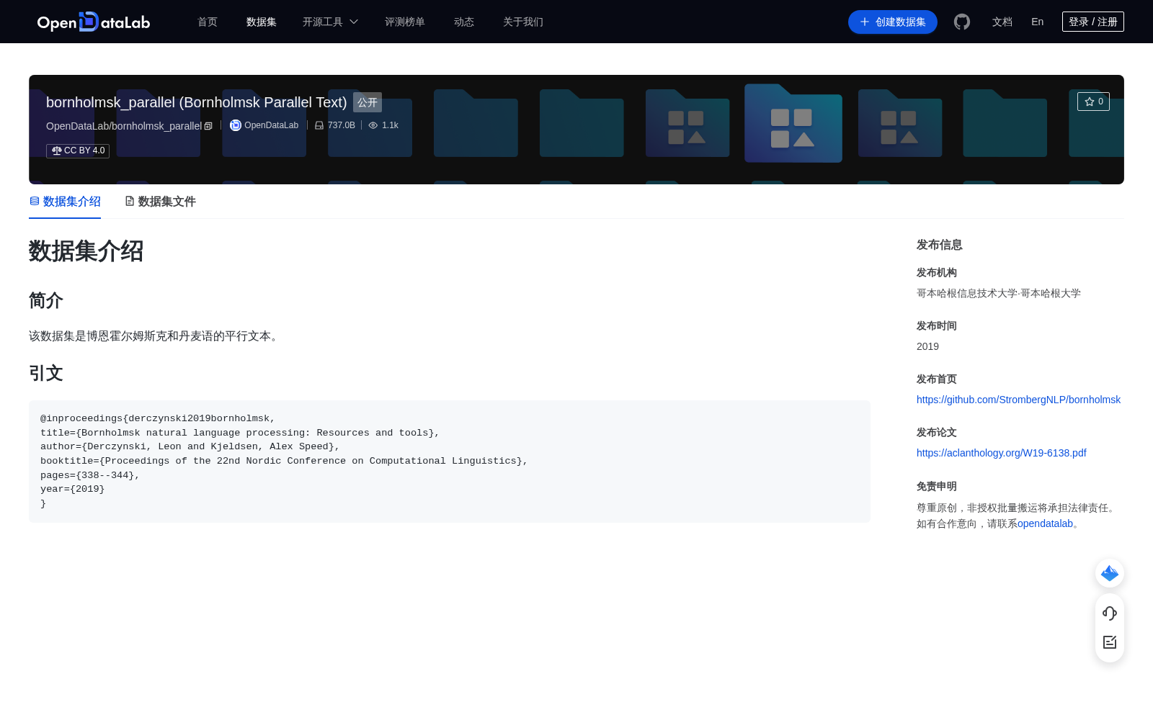Click the blue bird floating icon
This screenshot has height=720, width=1153.
1110,573
